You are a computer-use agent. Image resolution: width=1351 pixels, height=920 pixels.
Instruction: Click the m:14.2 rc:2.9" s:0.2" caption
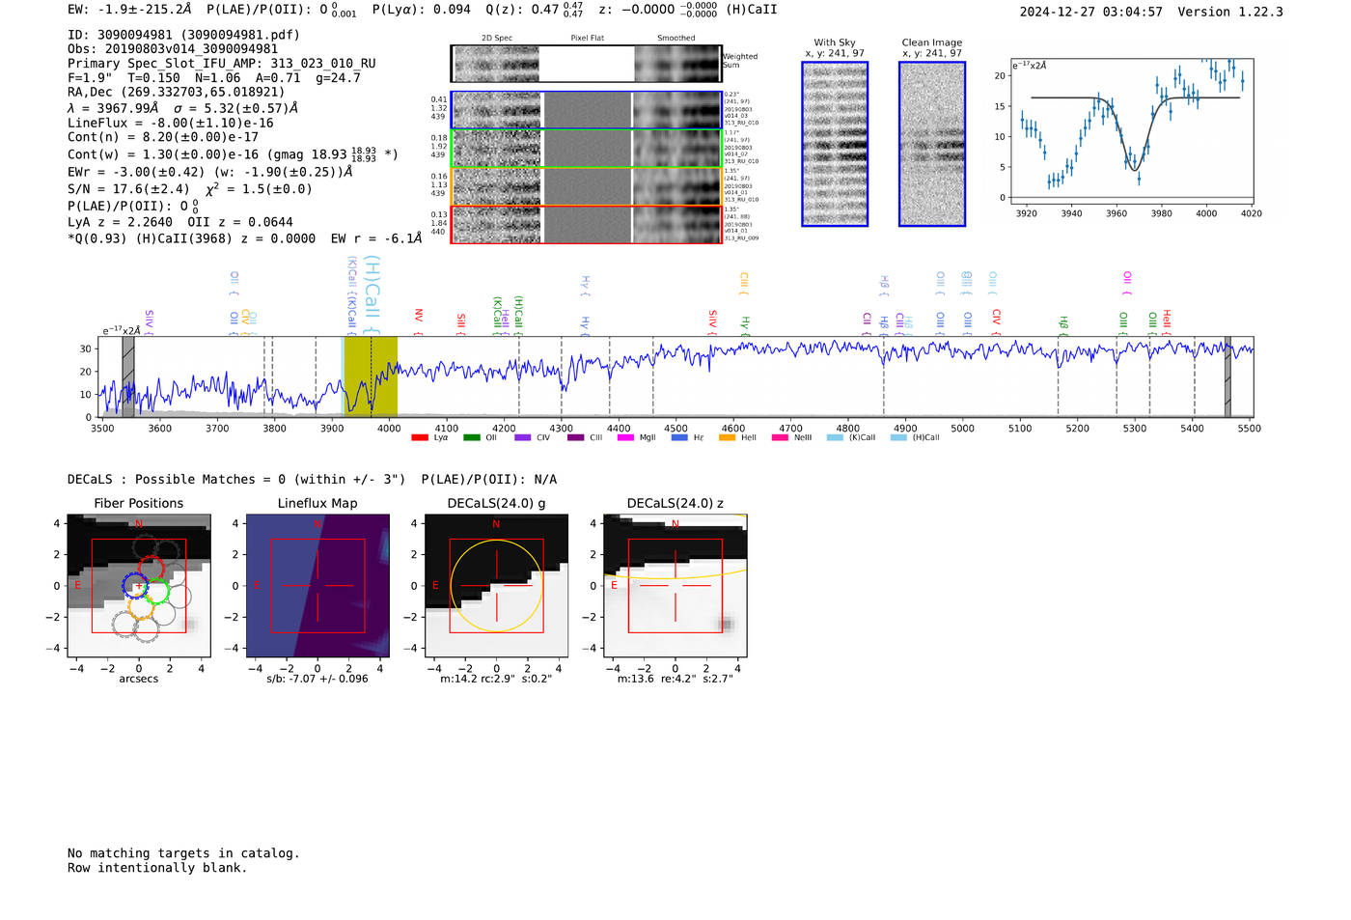tap(496, 679)
